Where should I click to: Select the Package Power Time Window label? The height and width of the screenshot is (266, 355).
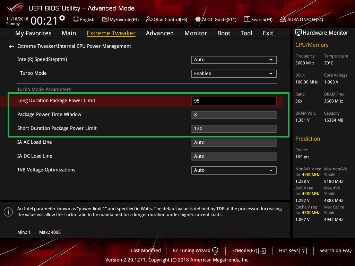pyautogui.click(x=49, y=114)
